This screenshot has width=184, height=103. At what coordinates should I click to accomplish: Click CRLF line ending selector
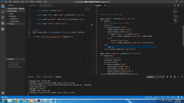coord(168,97)
